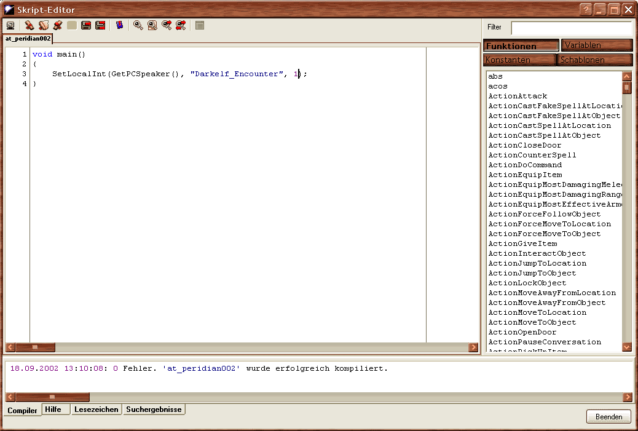Show the Schablonen tab

point(594,60)
